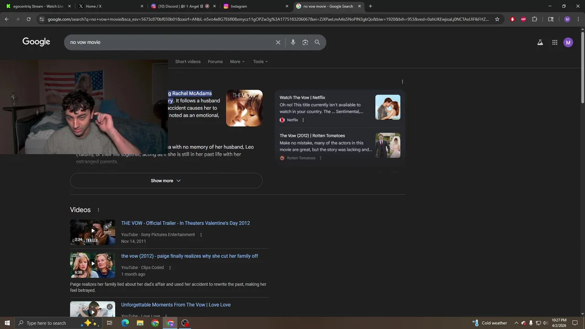Switch to the Short videos tab
This screenshot has height=329, width=585.
coord(188,62)
